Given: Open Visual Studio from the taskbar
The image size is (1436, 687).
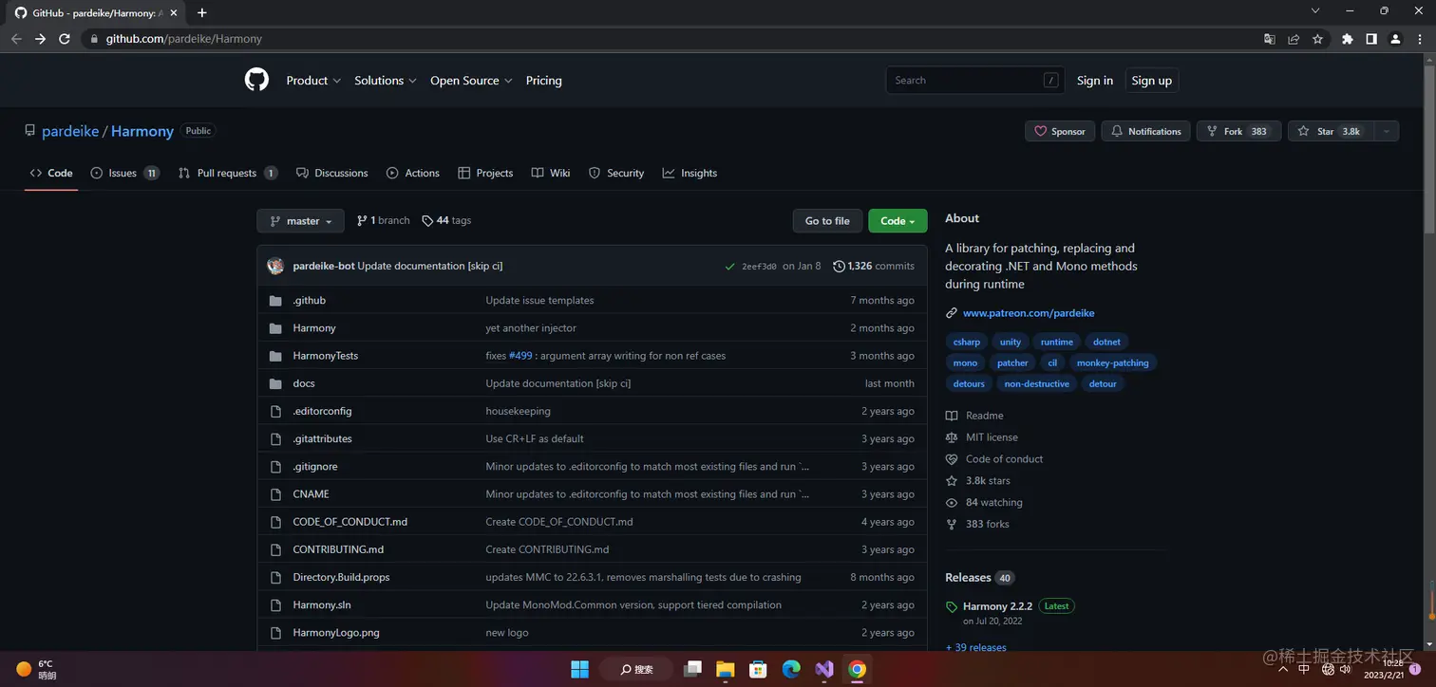Looking at the screenshot, I should 824,669.
